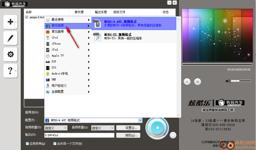This screenshot has height=150, width=256.
Task: Enable the 合并成一个文件 checkbox
Action: [55, 144]
